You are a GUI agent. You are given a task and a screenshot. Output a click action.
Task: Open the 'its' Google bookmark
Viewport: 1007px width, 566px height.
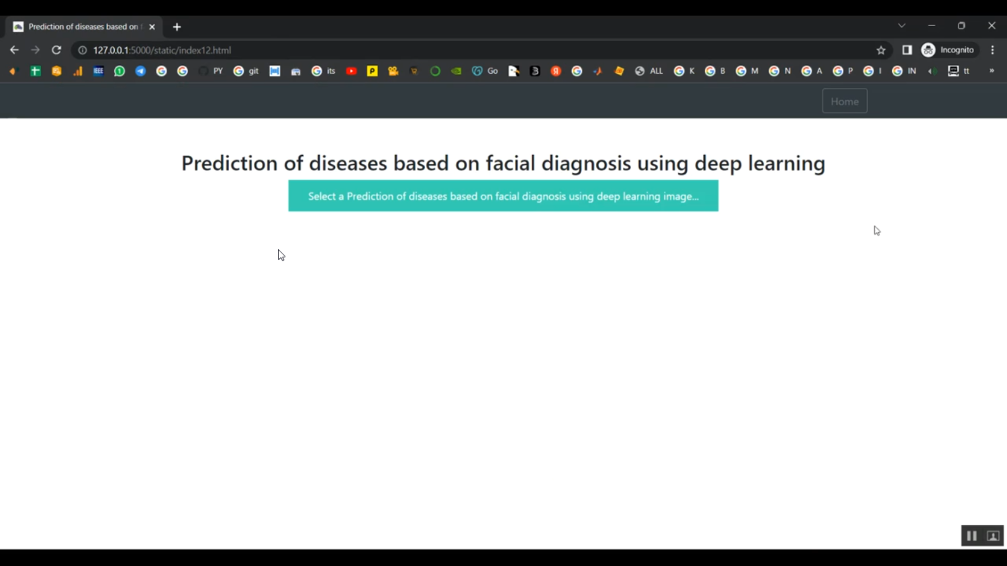tap(324, 71)
